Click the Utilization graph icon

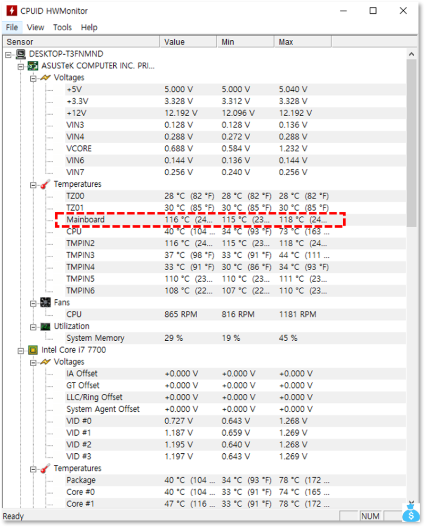coord(46,326)
